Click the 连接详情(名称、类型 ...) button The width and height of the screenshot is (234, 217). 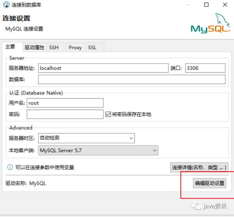[x=199, y=167]
